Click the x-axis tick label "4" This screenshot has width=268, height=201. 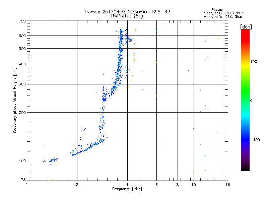point(127,185)
